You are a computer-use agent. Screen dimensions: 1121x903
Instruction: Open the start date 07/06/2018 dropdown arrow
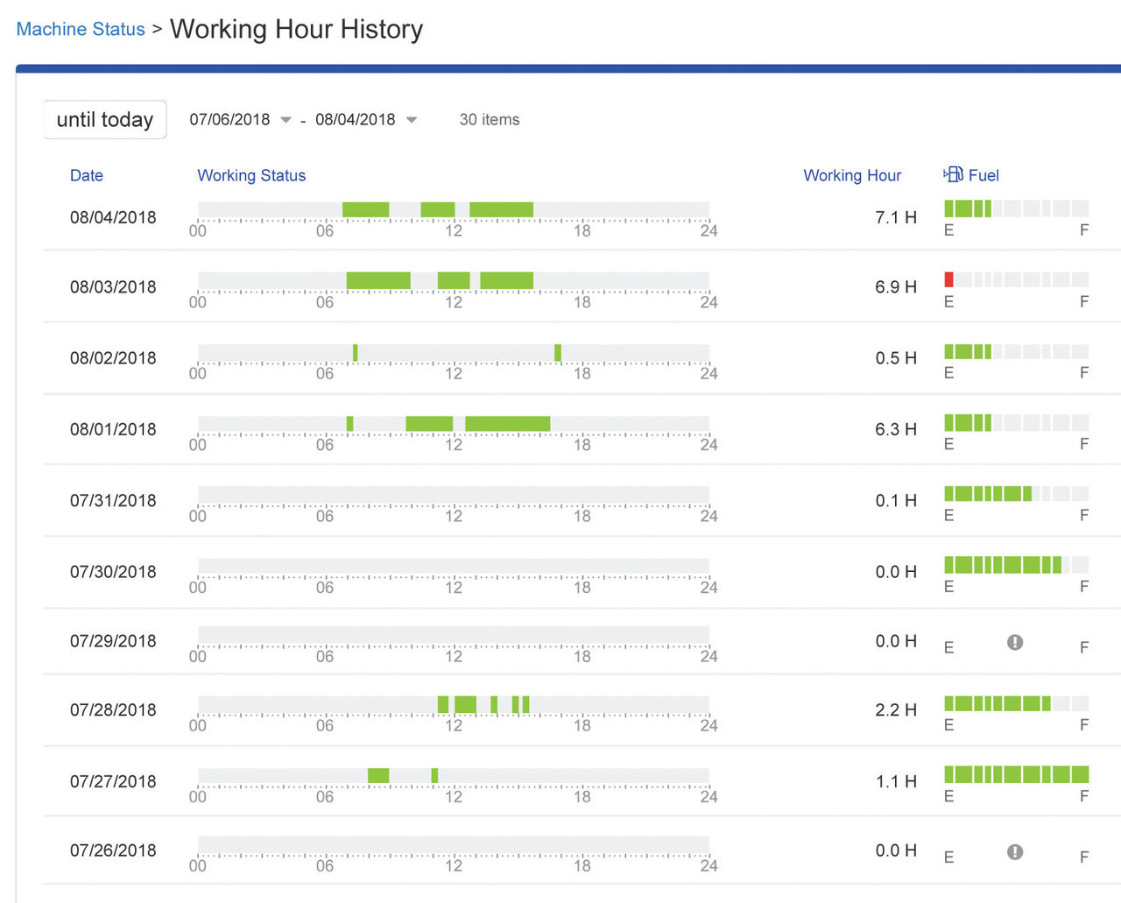pos(286,120)
